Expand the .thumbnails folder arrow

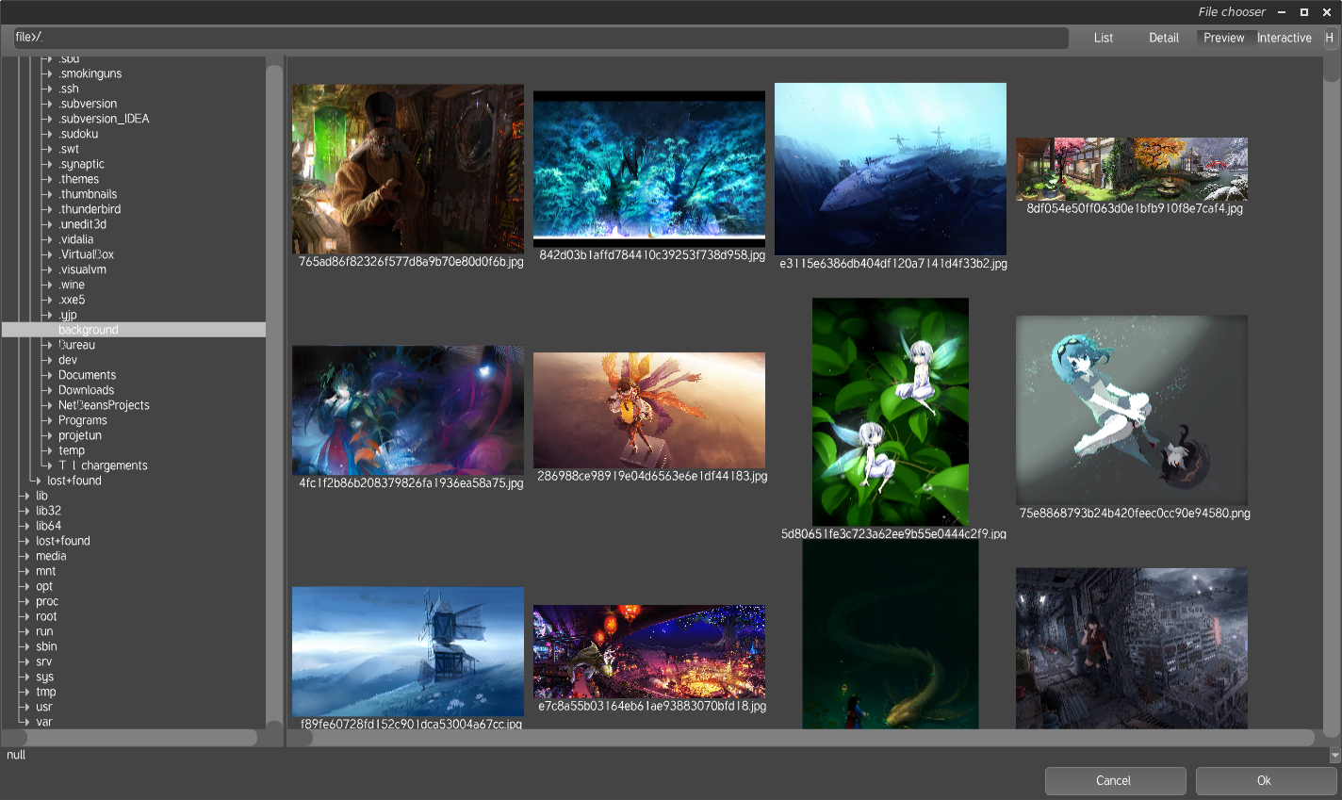[48, 194]
